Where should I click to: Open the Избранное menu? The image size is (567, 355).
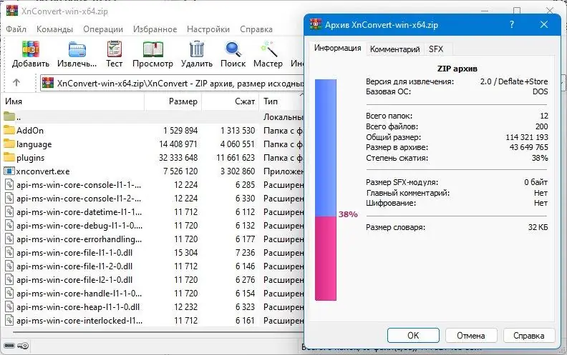click(155, 29)
